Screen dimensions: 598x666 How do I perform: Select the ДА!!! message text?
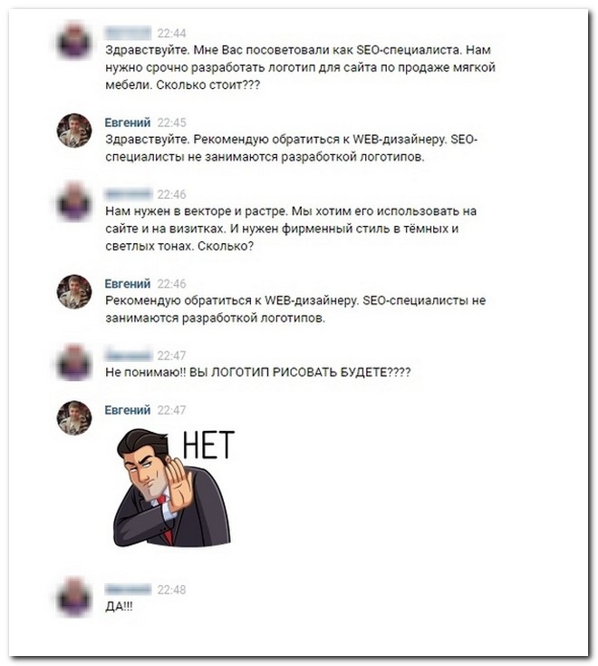point(119,606)
